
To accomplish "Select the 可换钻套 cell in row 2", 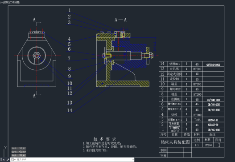I will (x=175, y=124).
